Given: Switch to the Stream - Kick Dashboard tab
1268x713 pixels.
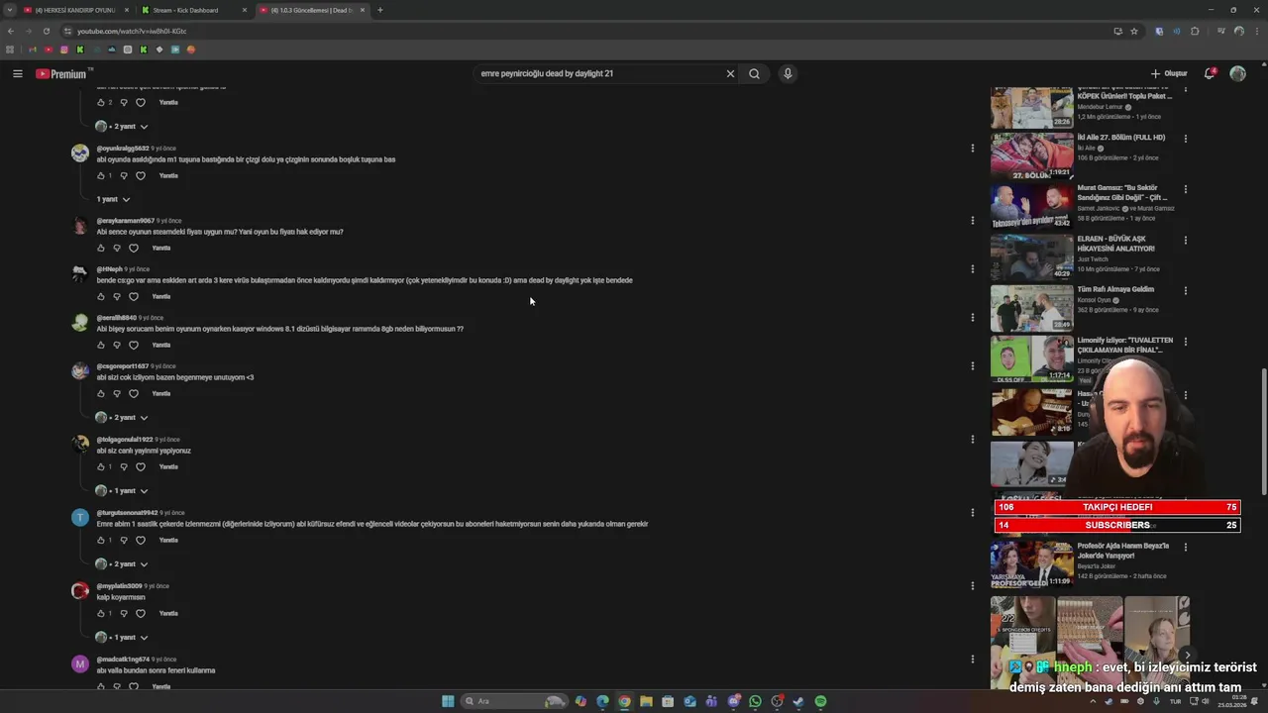Looking at the screenshot, I should [193, 10].
